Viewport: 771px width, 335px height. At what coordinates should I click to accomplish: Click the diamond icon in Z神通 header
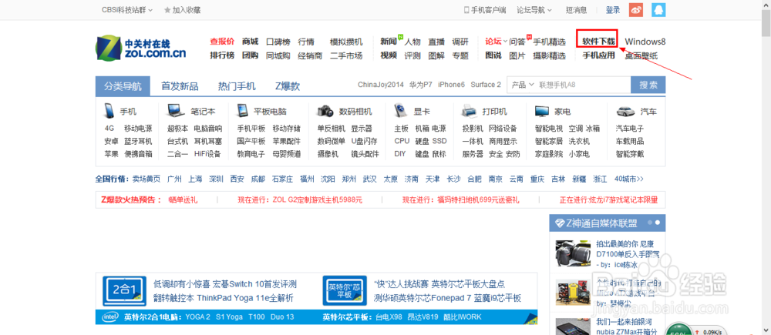560,223
